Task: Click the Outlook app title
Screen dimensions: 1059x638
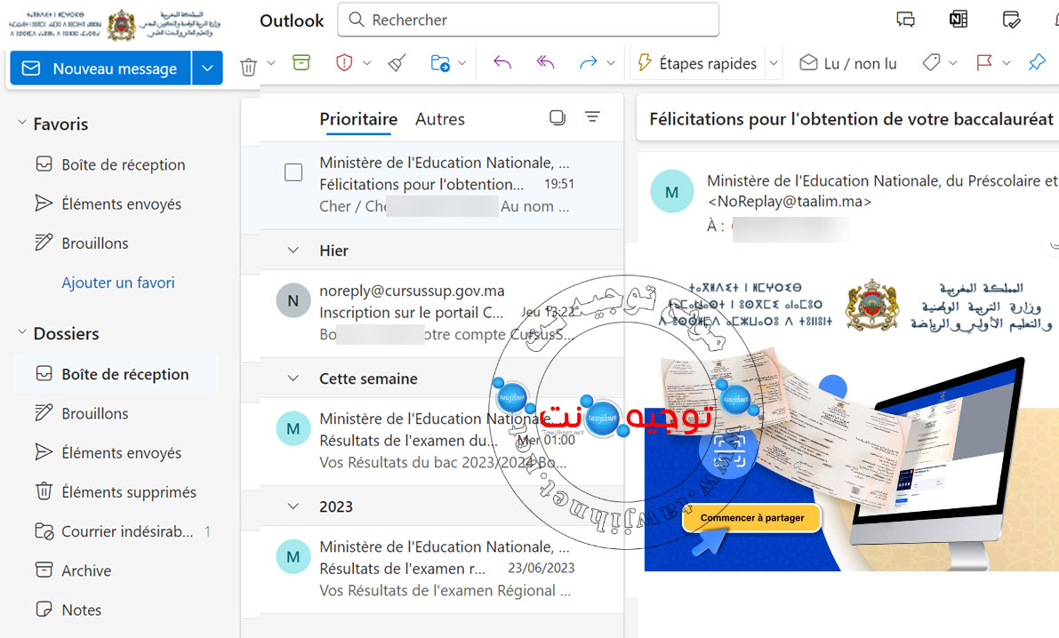Action: tap(292, 20)
